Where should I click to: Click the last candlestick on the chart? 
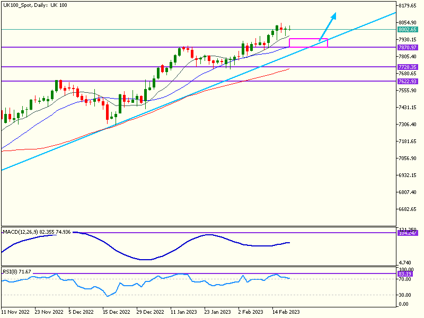pos(290,28)
